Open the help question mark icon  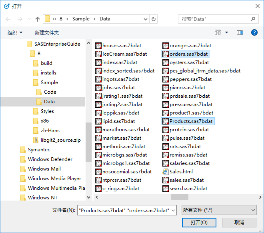pyautogui.click(x=254, y=32)
